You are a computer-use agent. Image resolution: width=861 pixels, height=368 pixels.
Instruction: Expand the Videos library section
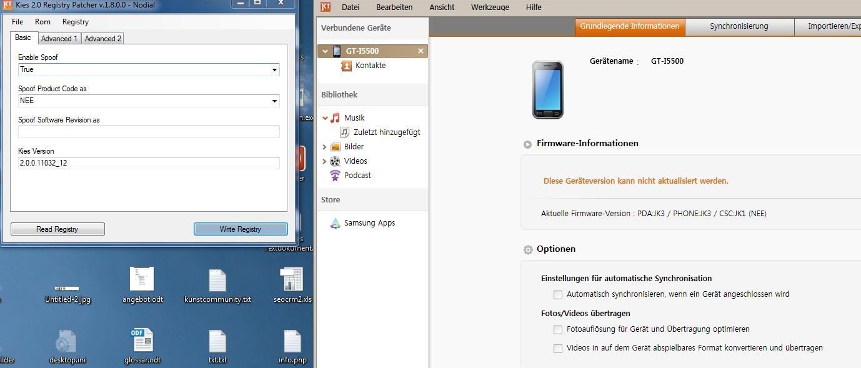(324, 161)
